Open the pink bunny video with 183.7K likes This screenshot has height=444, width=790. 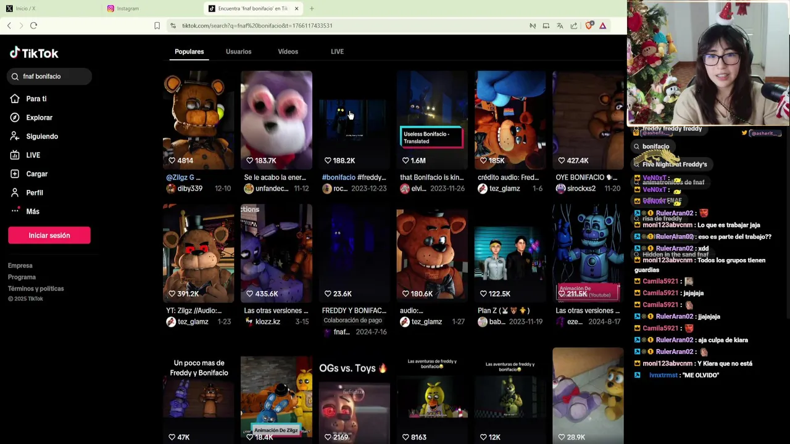point(276,120)
